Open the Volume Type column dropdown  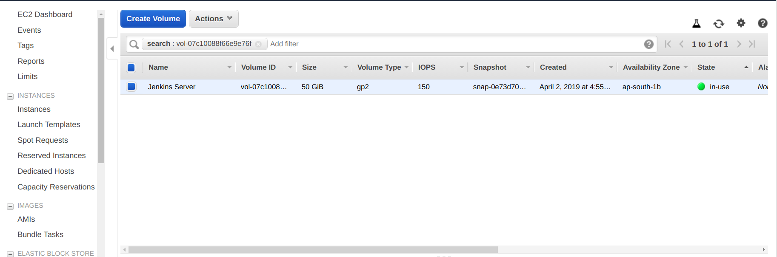point(406,68)
